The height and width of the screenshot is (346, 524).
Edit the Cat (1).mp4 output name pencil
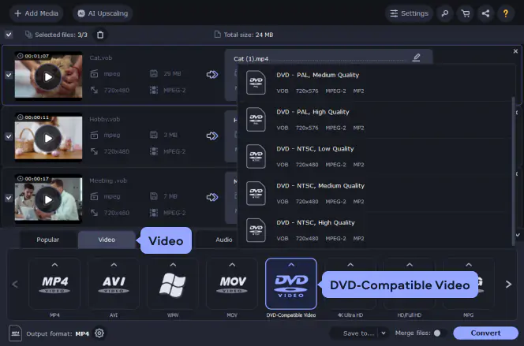[416, 58]
